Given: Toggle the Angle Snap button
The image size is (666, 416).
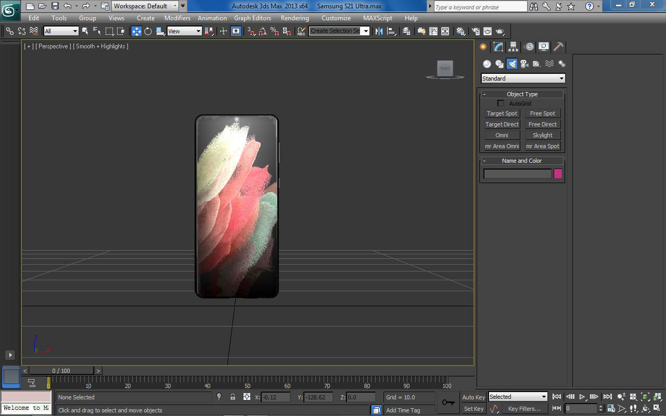Looking at the screenshot, I should coord(263,31).
